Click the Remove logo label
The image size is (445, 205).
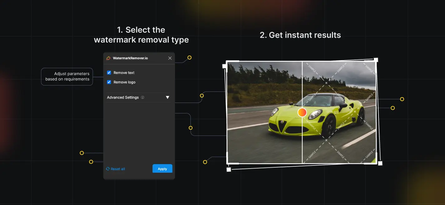point(125,82)
